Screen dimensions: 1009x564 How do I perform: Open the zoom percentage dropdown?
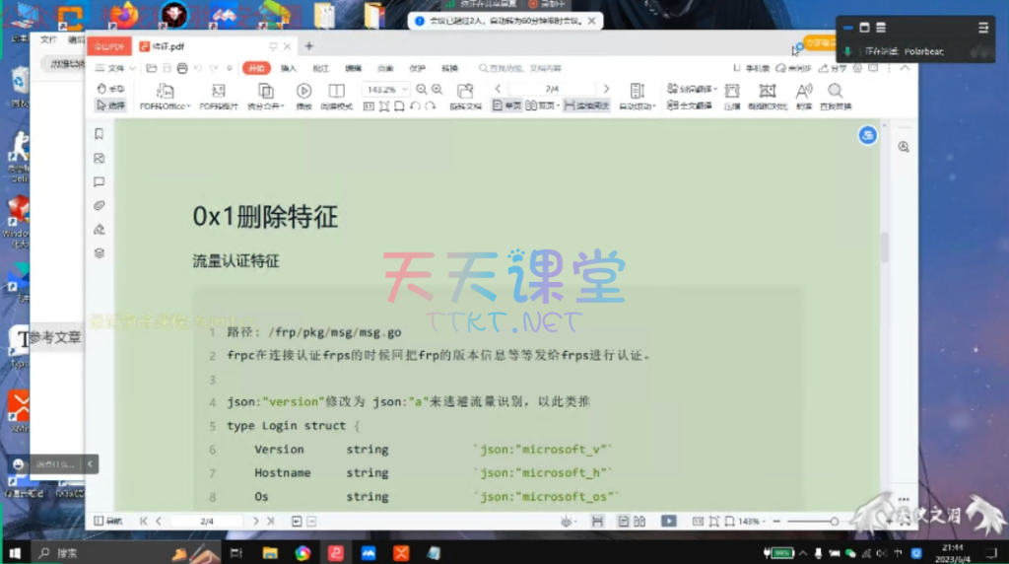point(404,89)
